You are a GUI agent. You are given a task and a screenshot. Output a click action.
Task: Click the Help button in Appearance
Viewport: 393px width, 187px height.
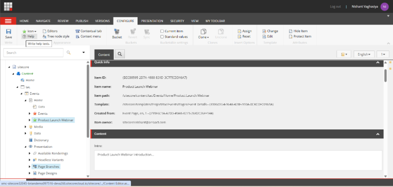tap(29, 37)
